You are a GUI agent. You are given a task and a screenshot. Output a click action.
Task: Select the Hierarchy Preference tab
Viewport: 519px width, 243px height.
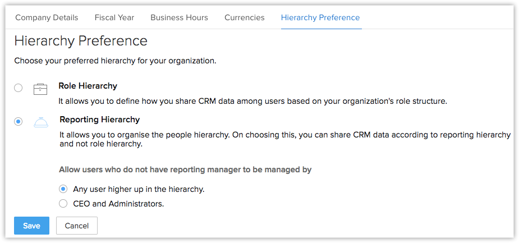tap(320, 17)
